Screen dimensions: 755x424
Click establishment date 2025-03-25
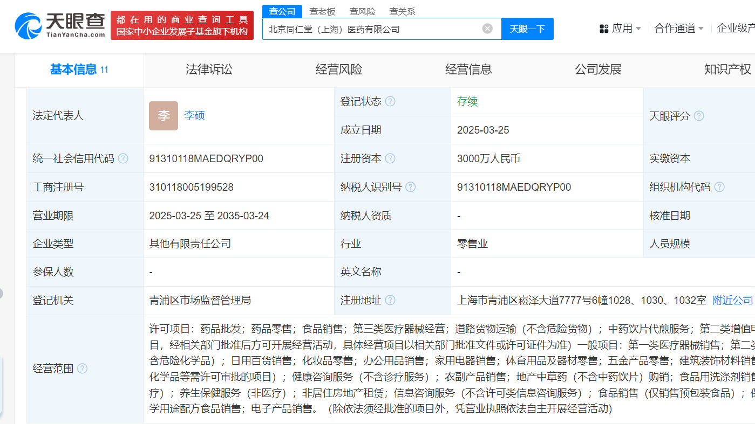483,130
